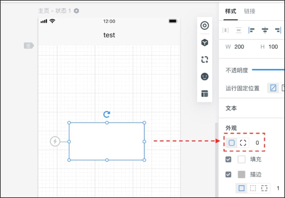285x198 pixels.
Task: Open the smiley face icon library
Action: pos(205,76)
